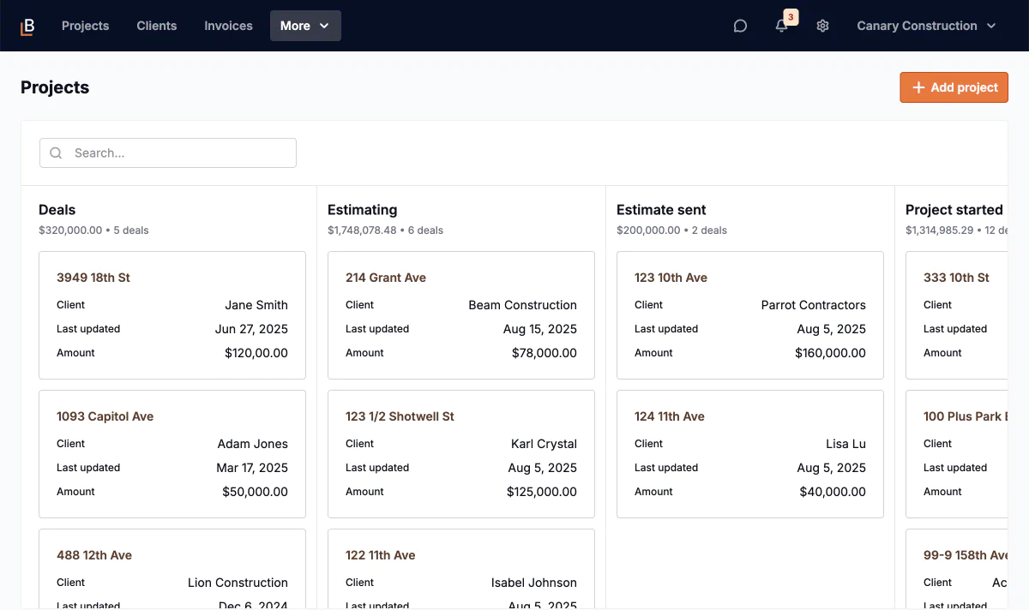The height and width of the screenshot is (610, 1029).
Task: Open the 100 Plus Park project card
Action: pyautogui.click(x=957, y=454)
